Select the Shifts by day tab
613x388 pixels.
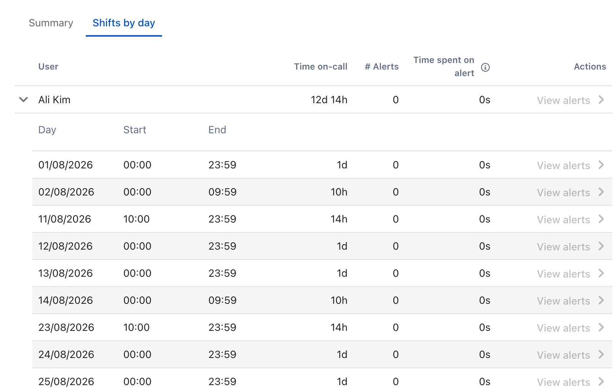click(124, 23)
